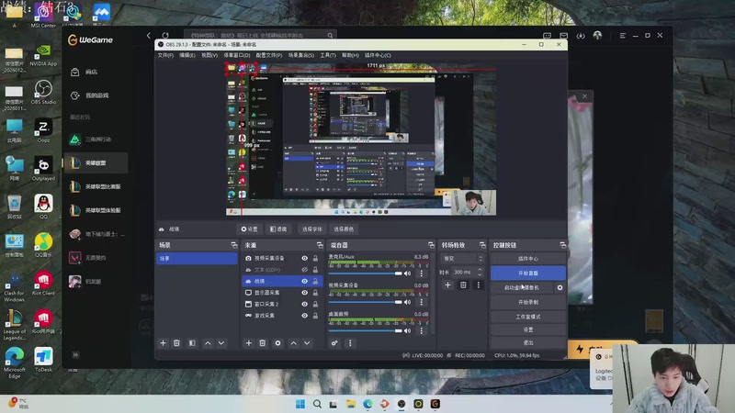This screenshot has width=735, height=413.
Task: Hide the 游戏采集 source via eye icon
Action: (305, 316)
